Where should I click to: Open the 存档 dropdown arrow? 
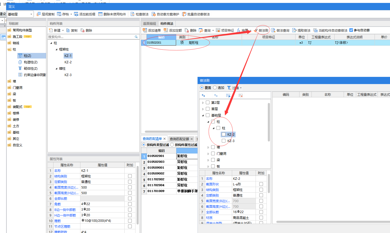tap(71, 14)
